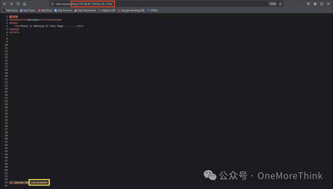
Task: Click the closing html tag on line 6
Action: pyautogui.click(x=14, y=32)
